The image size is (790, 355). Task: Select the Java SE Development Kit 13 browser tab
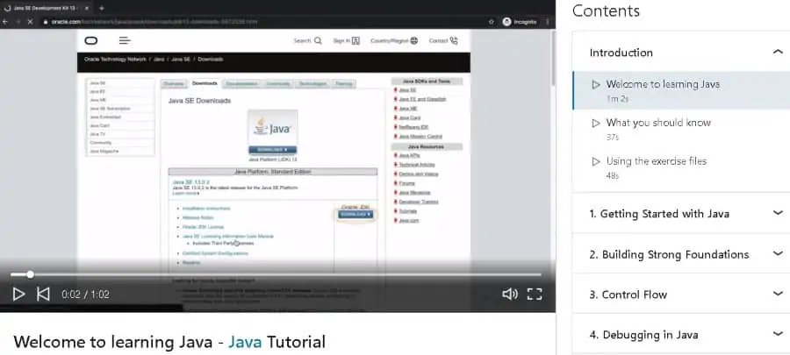(x=46, y=8)
